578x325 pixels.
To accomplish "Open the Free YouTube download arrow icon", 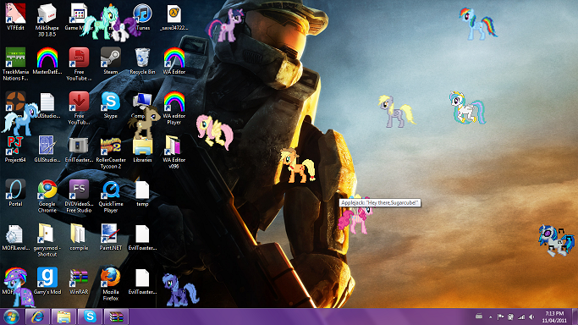I will (x=79, y=102).
